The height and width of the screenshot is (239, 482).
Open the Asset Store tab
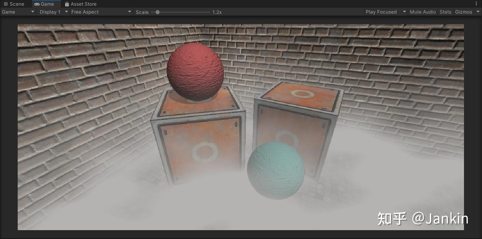[x=80, y=4]
